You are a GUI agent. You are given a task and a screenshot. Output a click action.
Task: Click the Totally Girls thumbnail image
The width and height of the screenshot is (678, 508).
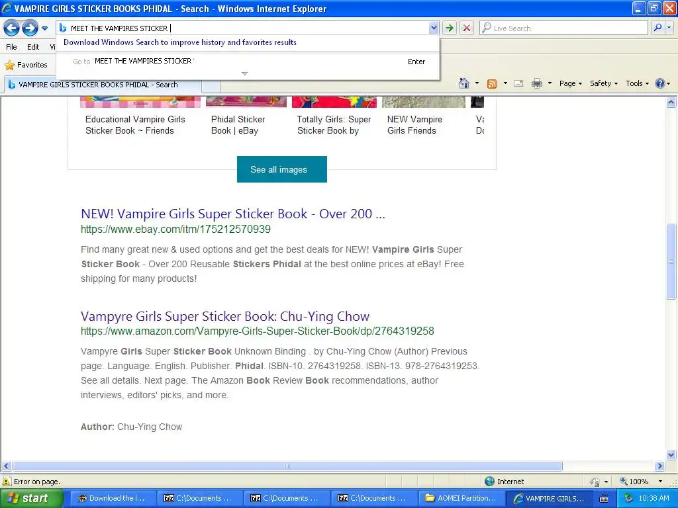pyautogui.click(x=334, y=102)
